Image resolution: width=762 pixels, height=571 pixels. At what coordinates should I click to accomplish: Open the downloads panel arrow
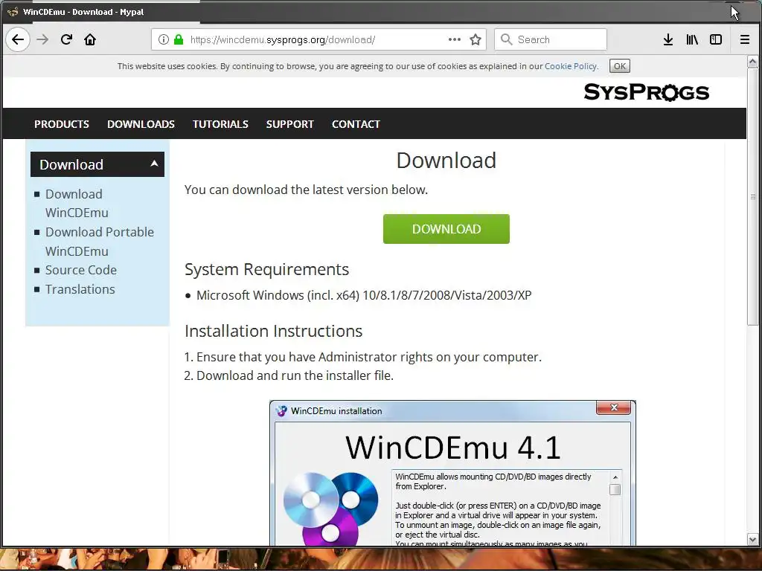point(668,39)
